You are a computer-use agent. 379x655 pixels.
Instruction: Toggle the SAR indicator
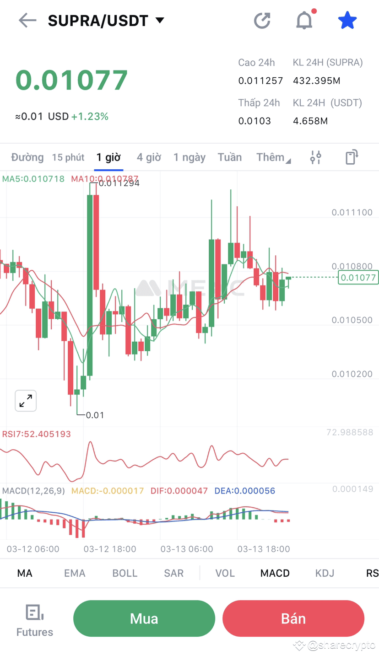pyautogui.click(x=174, y=573)
